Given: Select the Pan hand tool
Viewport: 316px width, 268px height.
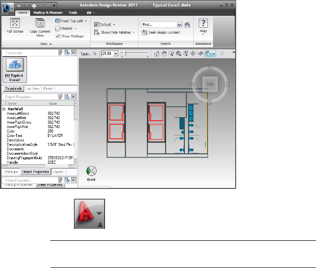Looking at the screenshot, I should (x=164, y=54).
